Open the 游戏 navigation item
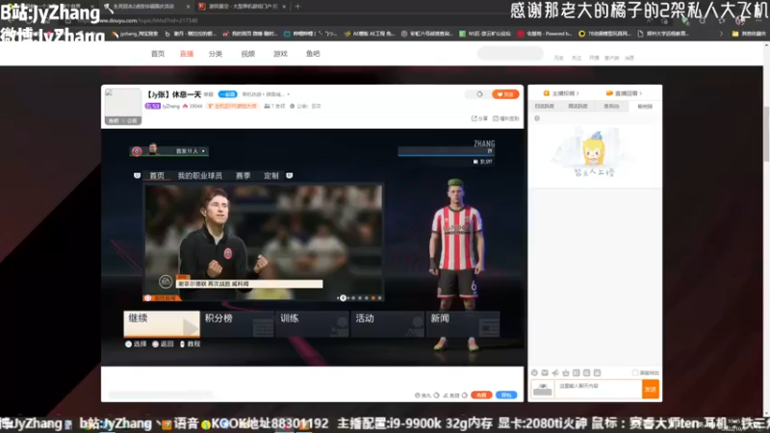This screenshot has height=433, width=770. [280, 54]
